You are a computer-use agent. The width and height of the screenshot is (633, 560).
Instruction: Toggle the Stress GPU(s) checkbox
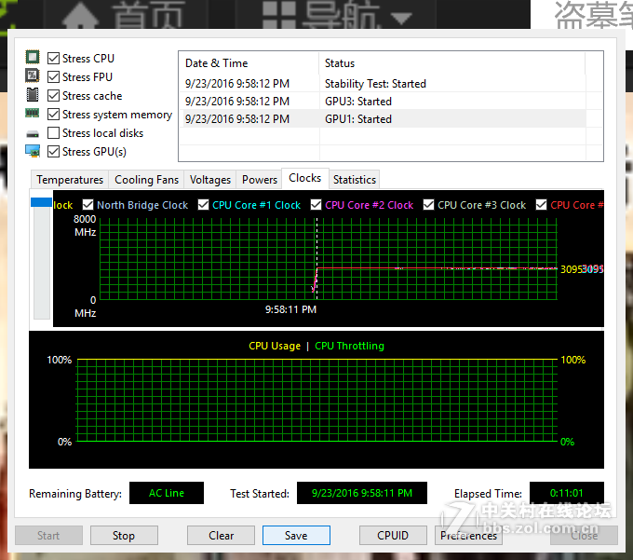[53, 152]
